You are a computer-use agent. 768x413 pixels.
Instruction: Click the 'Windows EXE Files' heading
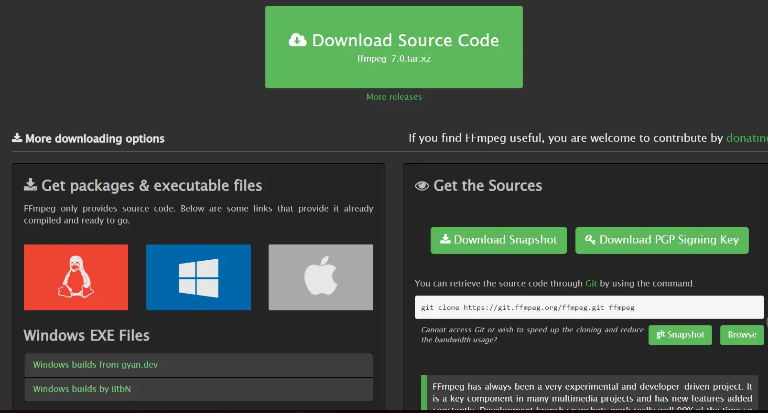click(x=87, y=336)
